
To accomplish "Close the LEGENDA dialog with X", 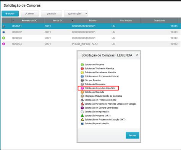I will [137, 55].
